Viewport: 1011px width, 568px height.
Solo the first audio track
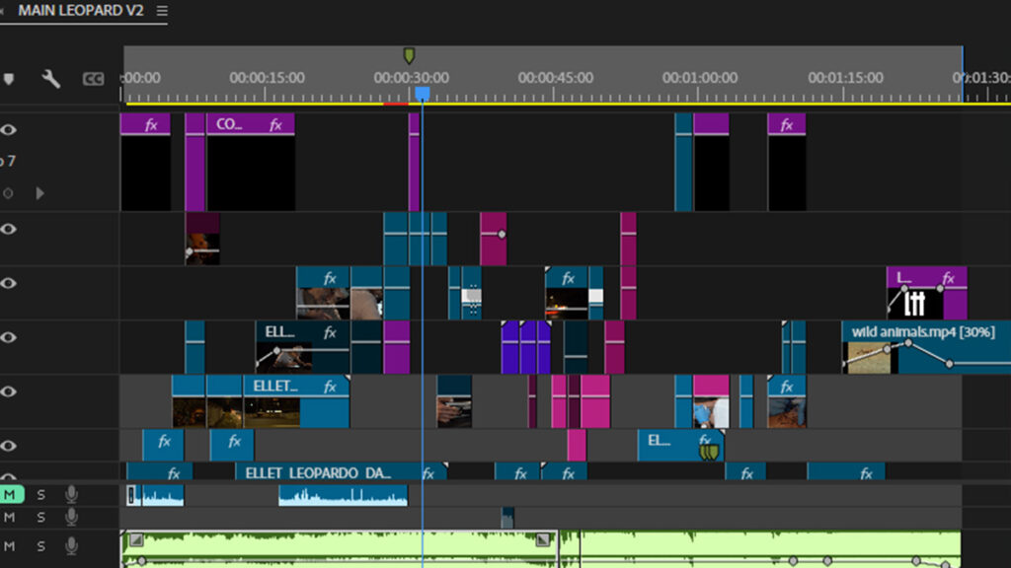click(x=41, y=494)
